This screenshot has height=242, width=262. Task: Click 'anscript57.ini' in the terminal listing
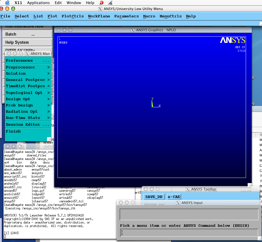[15, 177]
